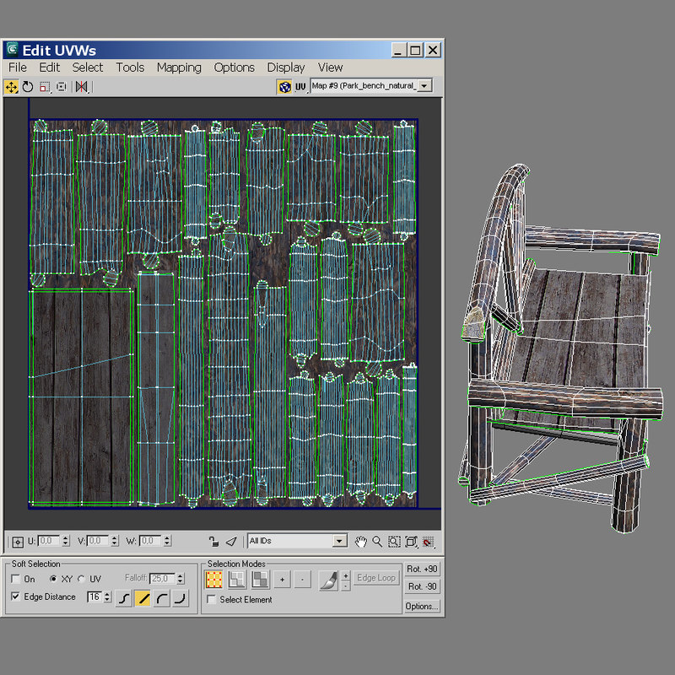Select the Rotate tool
The width and height of the screenshot is (675, 675).
28,86
